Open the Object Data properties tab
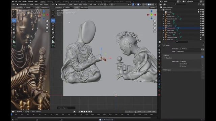 (159, 87)
